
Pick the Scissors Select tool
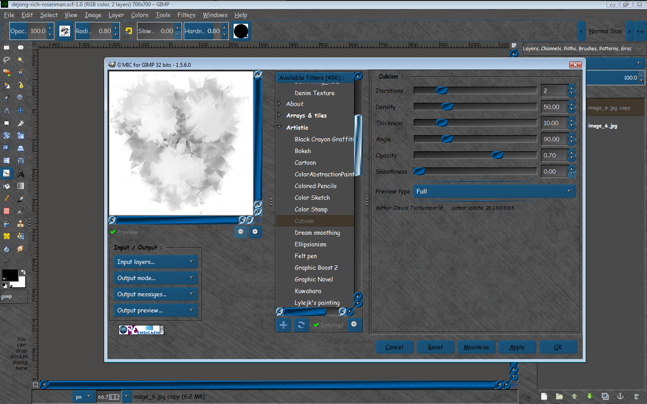pos(21,72)
